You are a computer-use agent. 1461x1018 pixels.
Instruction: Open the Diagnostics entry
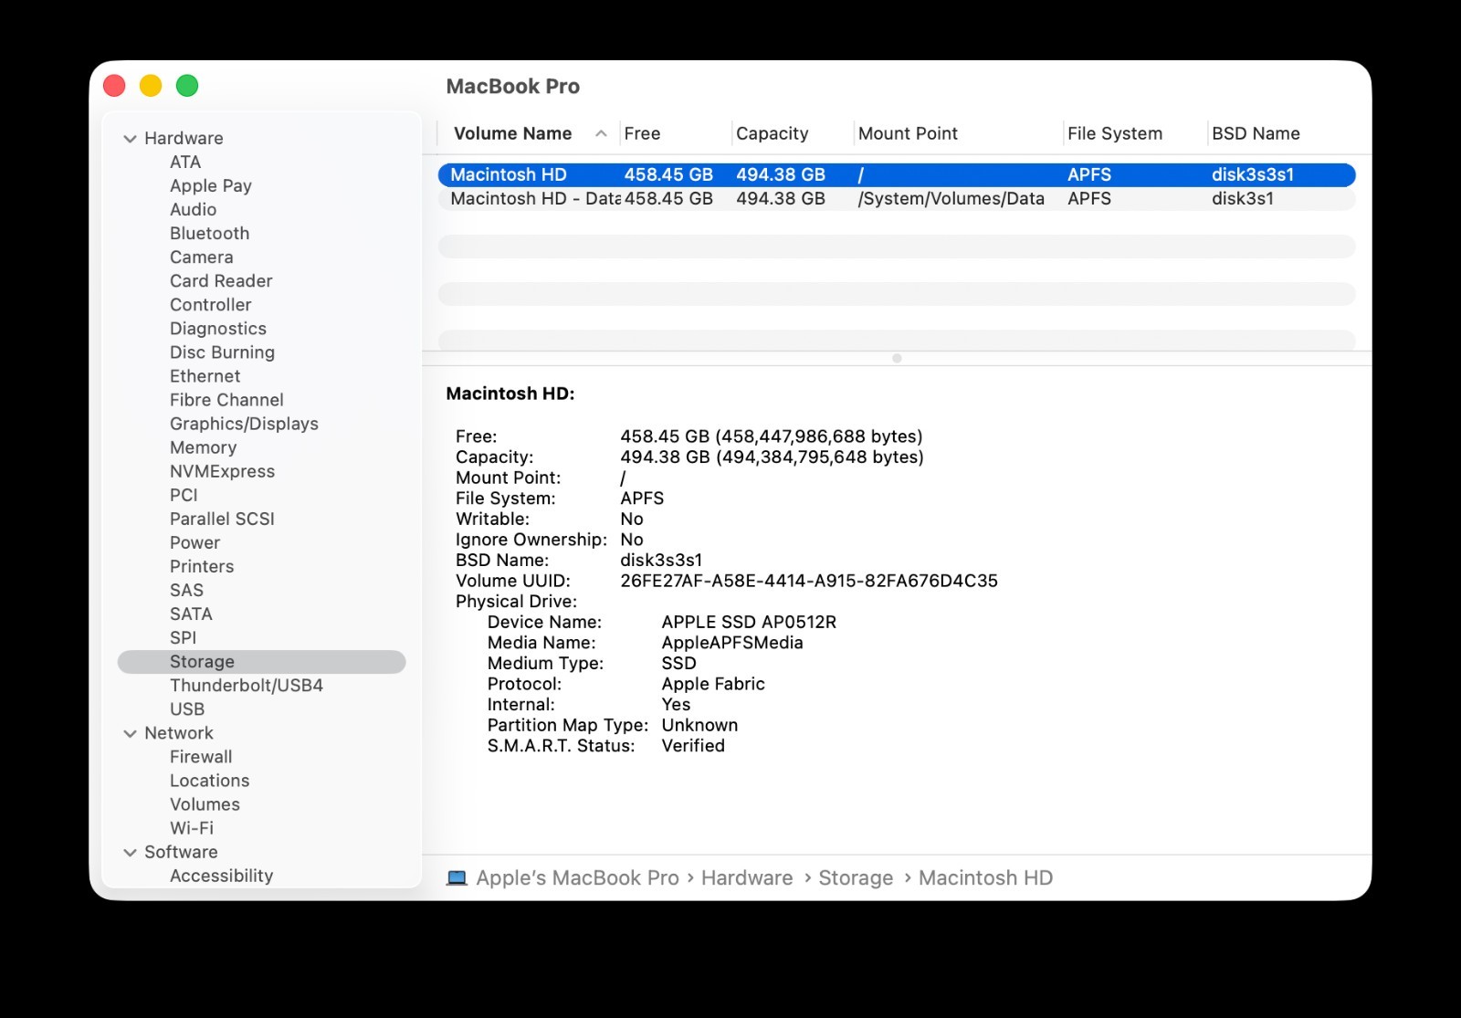(218, 328)
